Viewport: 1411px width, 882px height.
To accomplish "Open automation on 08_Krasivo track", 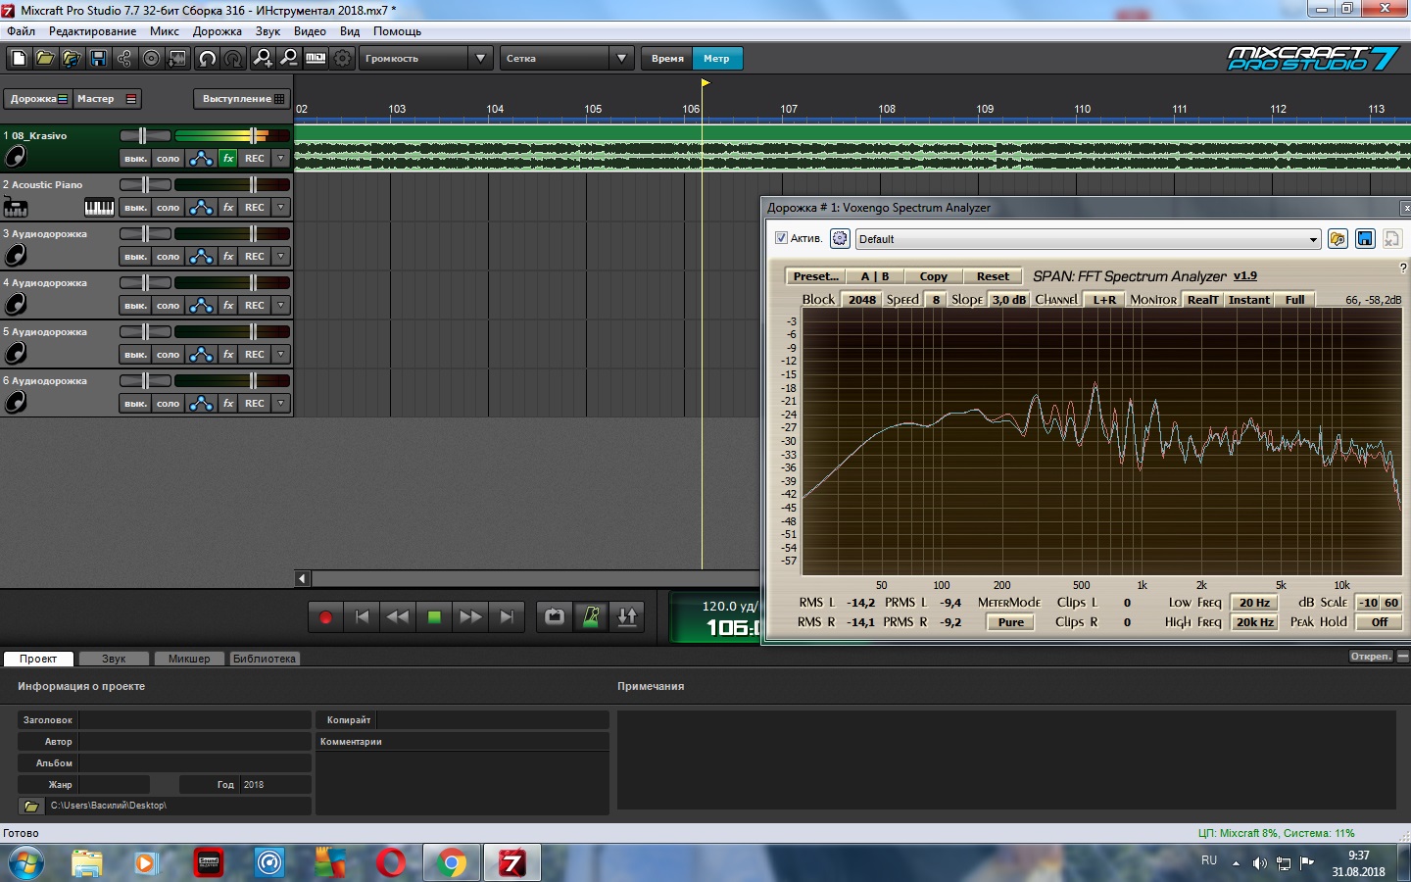I will [201, 159].
